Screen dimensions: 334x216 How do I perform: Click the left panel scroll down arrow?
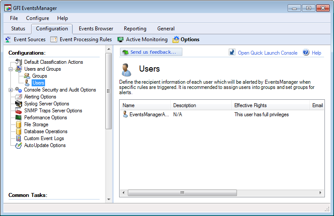(x=109, y=200)
